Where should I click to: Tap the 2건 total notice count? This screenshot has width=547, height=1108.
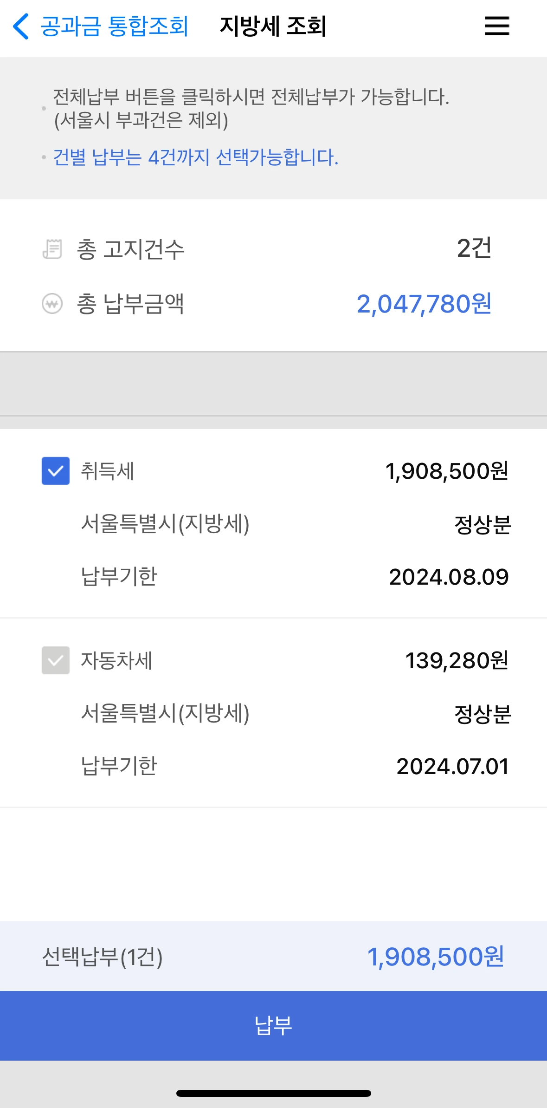tap(474, 248)
